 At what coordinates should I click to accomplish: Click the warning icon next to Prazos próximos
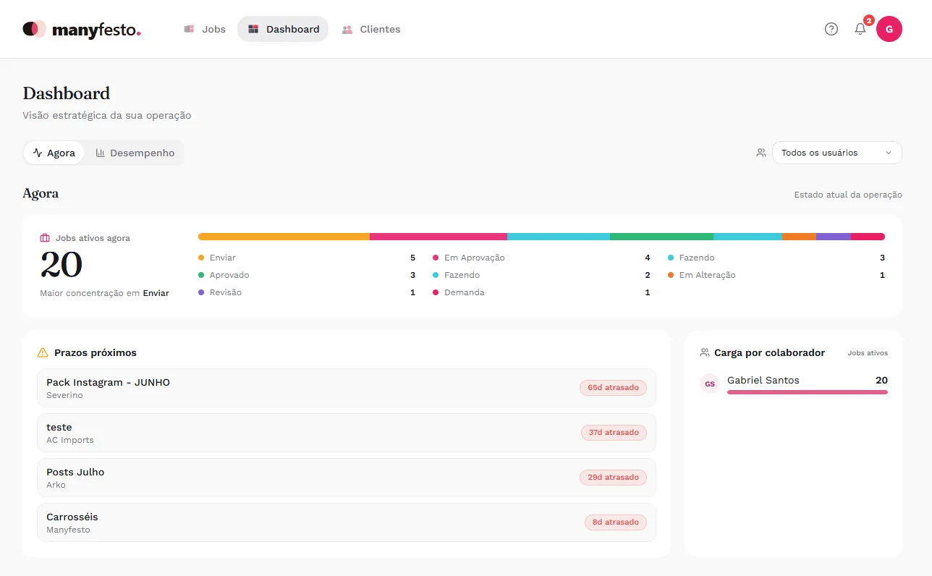coord(43,353)
